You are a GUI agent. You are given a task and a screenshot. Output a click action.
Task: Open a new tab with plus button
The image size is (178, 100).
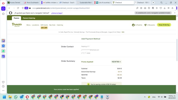click(x=153, y=2)
